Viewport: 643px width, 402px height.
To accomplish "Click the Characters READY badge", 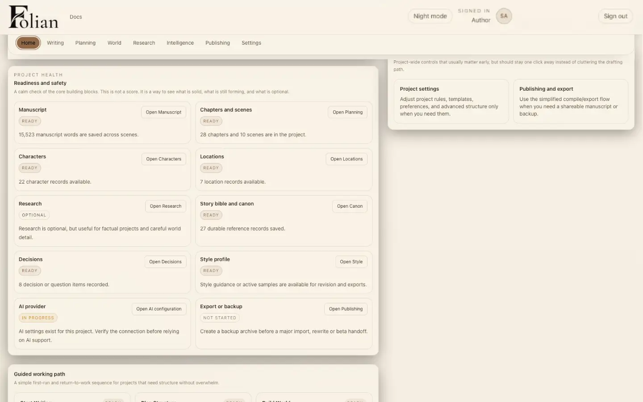I will (30, 168).
